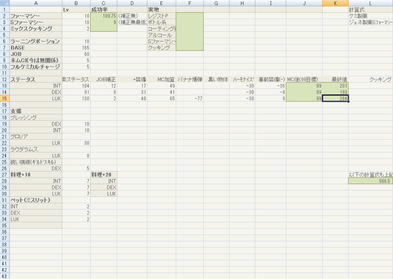Select cell A8 labeled JOB
Image resolution: width=393 pixels, height=279 pixels.
pos(36,54)
